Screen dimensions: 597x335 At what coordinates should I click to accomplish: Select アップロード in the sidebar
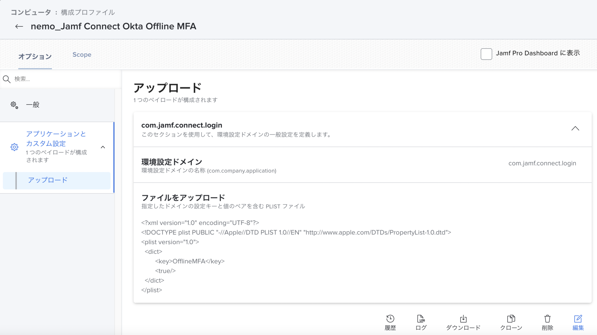click(x=47, y=180)
